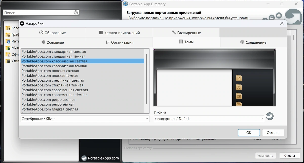This screenshot has width=304, height=163.
Task: Toggle the VeraCrypt checkbox in the Directory list
Action: tap(132, 139)
